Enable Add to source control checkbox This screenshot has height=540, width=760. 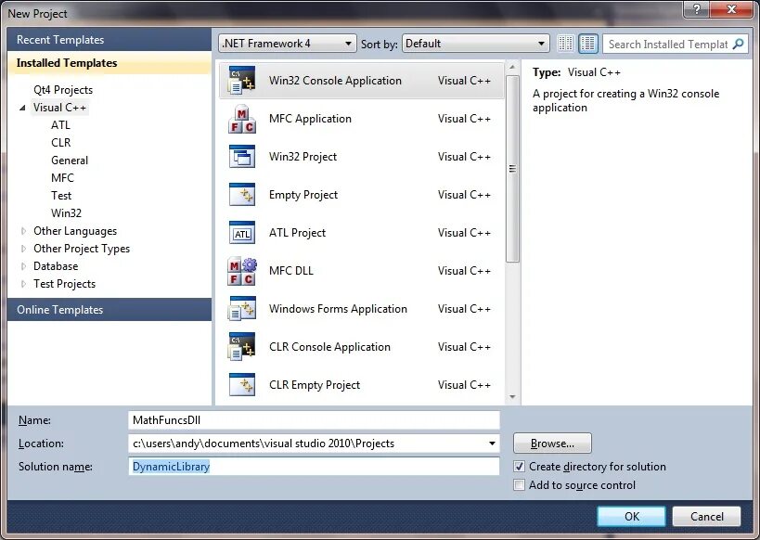click(519, 484)
